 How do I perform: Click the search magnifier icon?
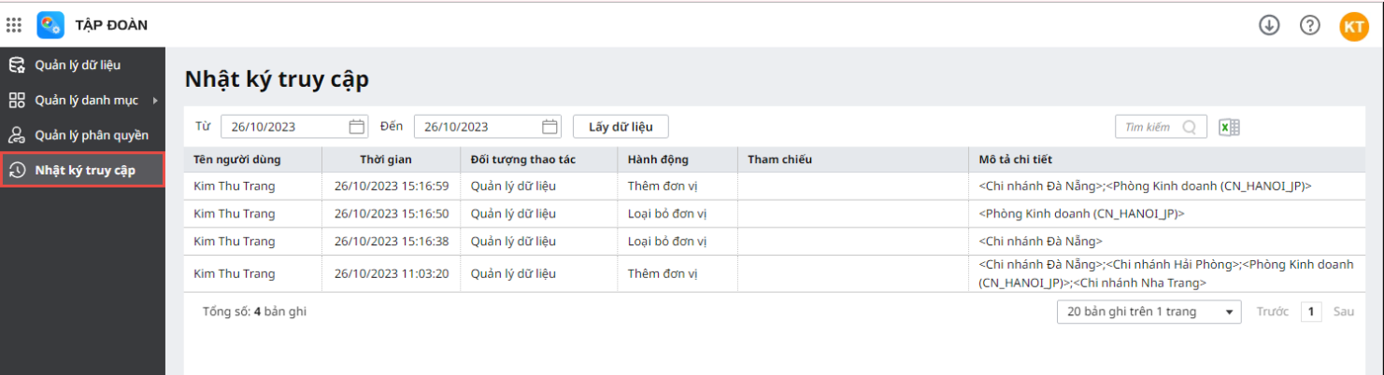(x=1190, y=127)
